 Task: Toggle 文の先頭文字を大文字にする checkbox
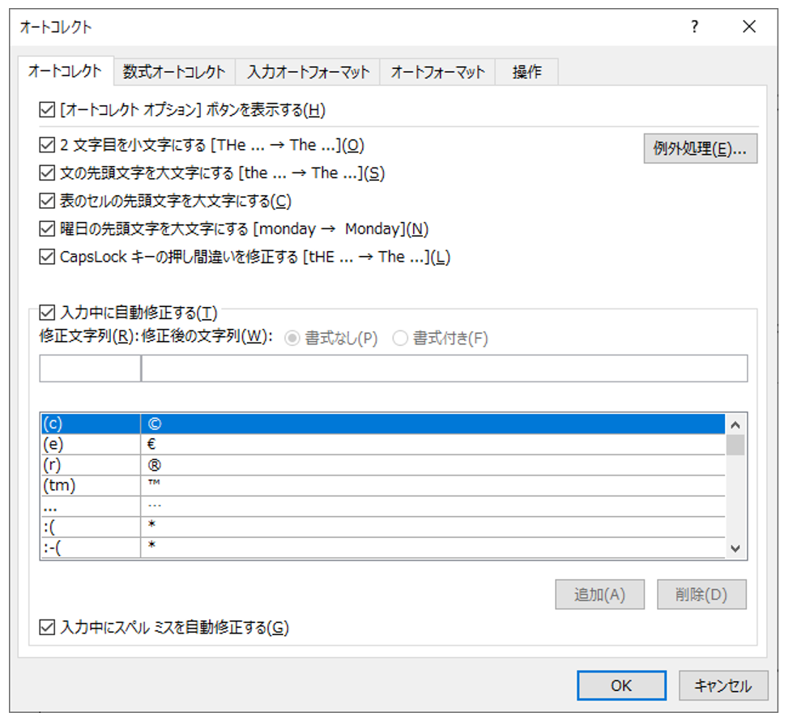point(46,173)
